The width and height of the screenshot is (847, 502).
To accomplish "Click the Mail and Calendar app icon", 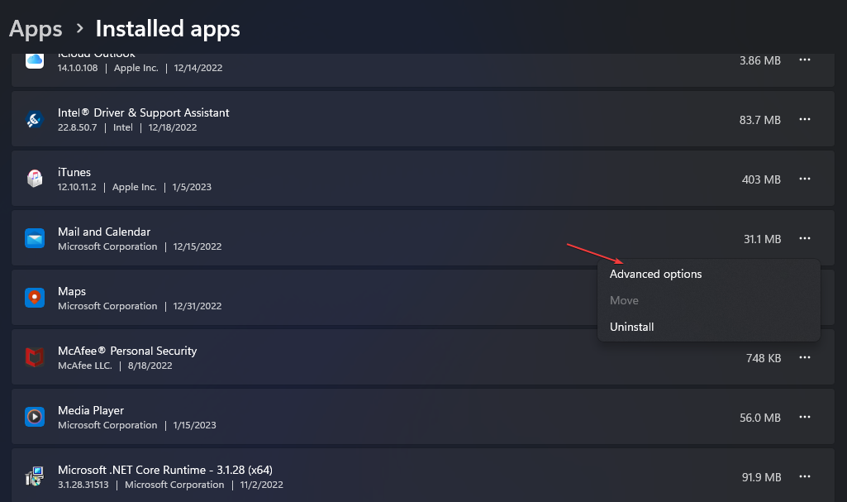I will coord(35,239).
